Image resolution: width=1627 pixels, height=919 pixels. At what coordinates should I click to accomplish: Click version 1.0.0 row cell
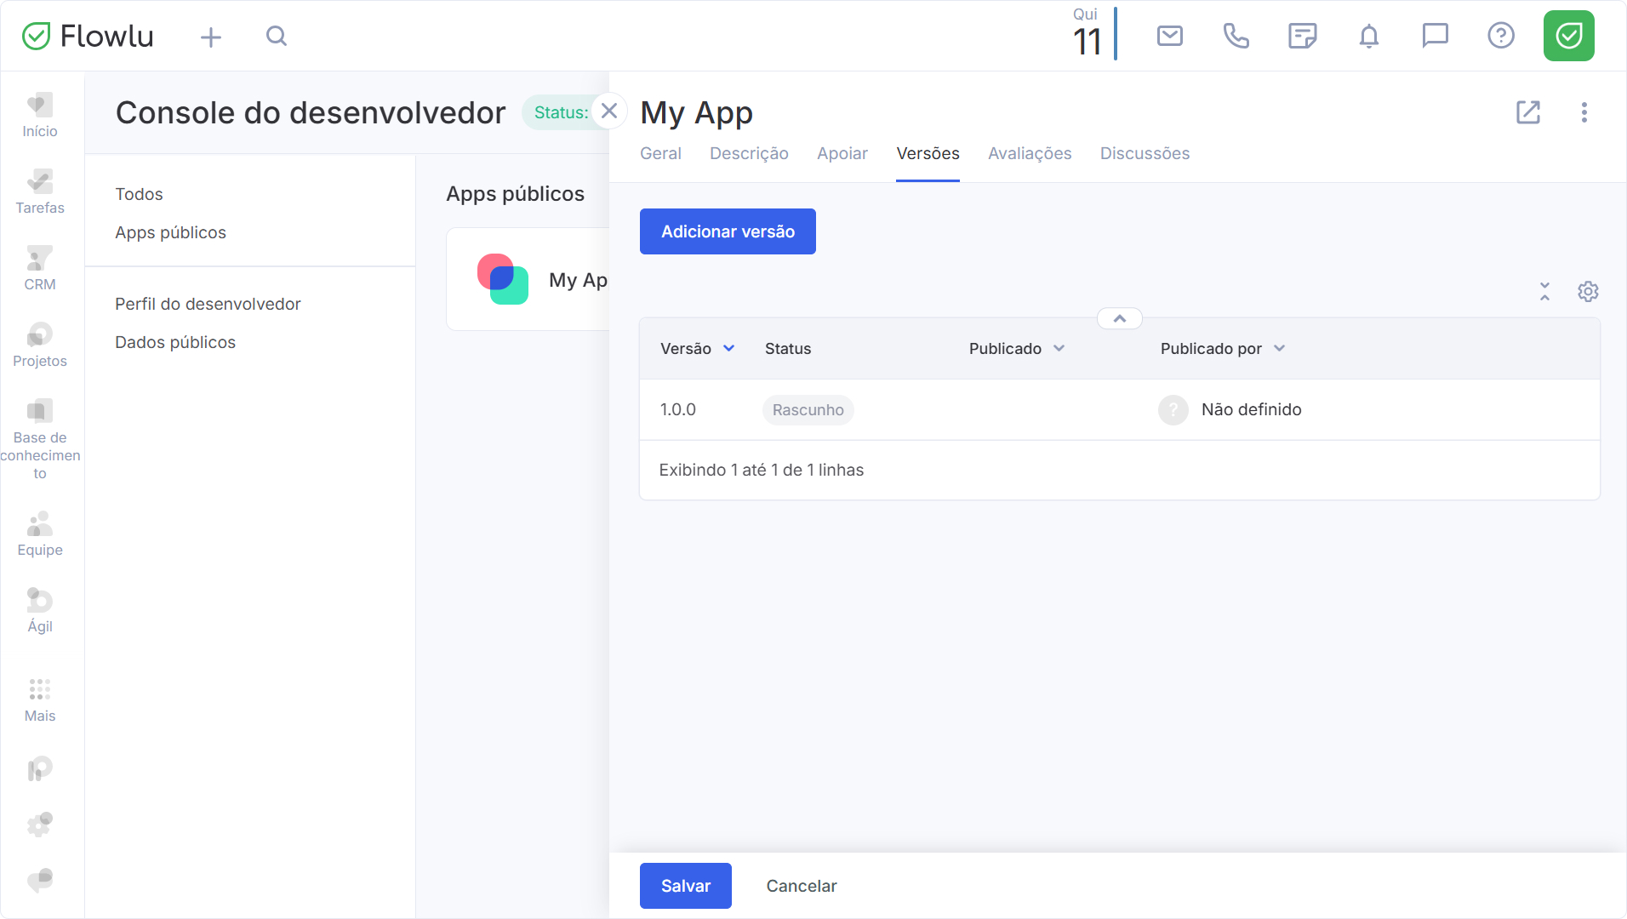pyautogui.click(x=678, y=409)
